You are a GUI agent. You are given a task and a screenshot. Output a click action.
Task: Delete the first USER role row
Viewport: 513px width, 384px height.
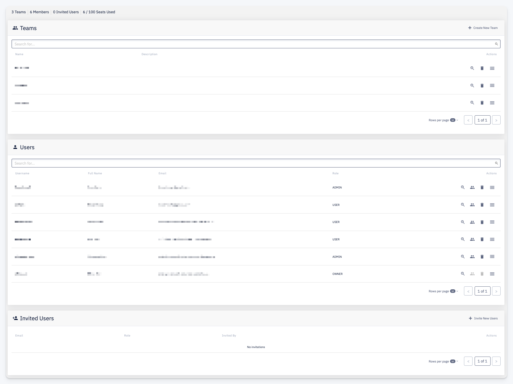pyautogui.click(x=482, y=205)
